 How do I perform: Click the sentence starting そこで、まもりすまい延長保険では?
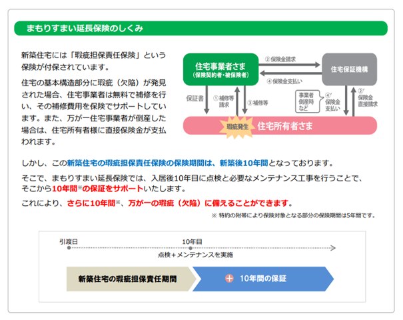[x=192, y=183]
